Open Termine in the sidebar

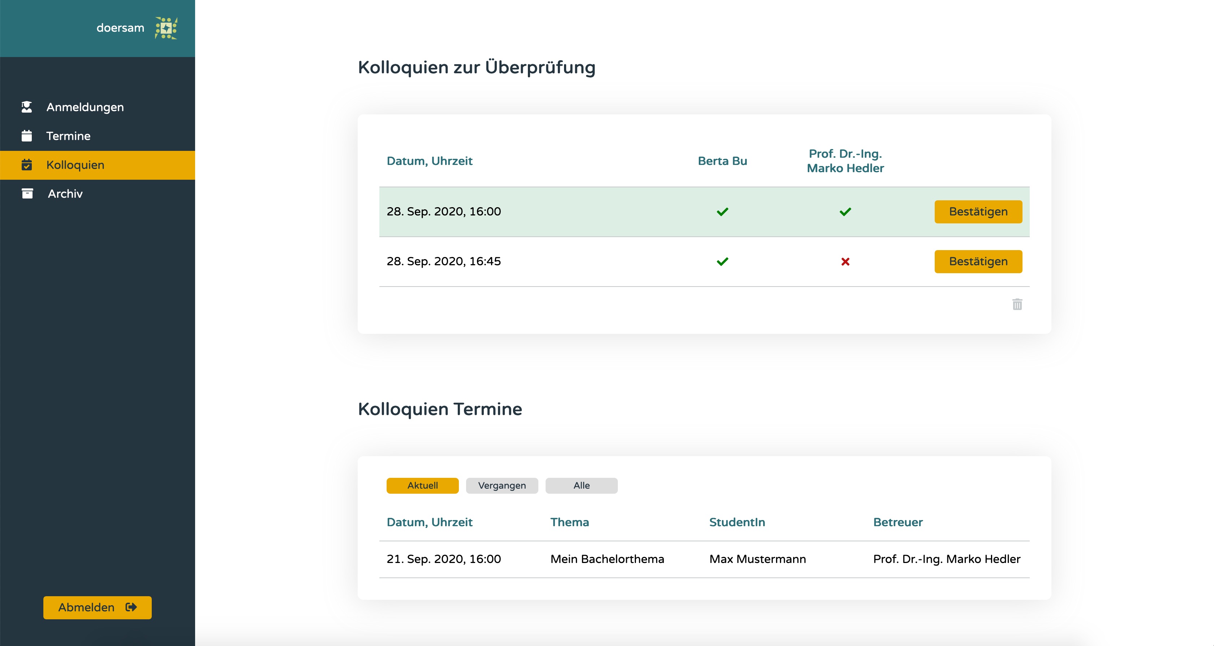[x=98, y=136]
